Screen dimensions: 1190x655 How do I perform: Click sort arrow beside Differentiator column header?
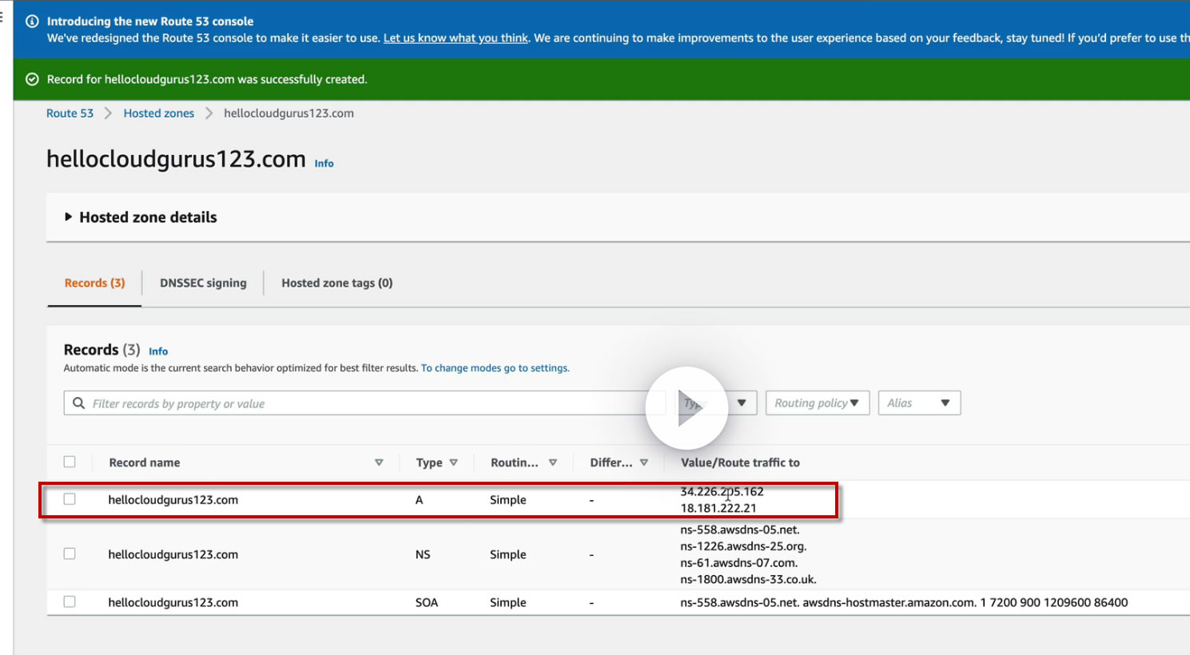644,462
